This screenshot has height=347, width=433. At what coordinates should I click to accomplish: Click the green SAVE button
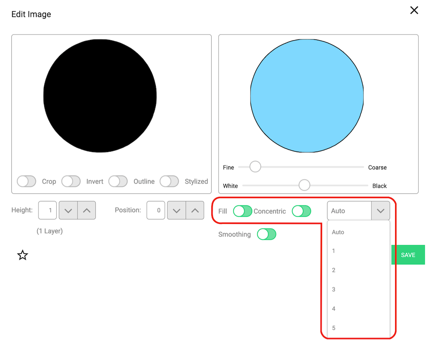(x=408, y=255)
